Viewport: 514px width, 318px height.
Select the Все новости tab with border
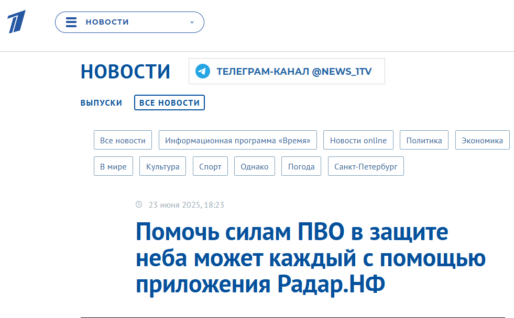click(169, 103)
